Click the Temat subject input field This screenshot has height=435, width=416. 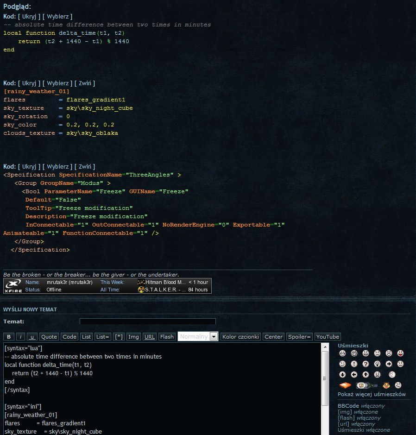[147, 322]
